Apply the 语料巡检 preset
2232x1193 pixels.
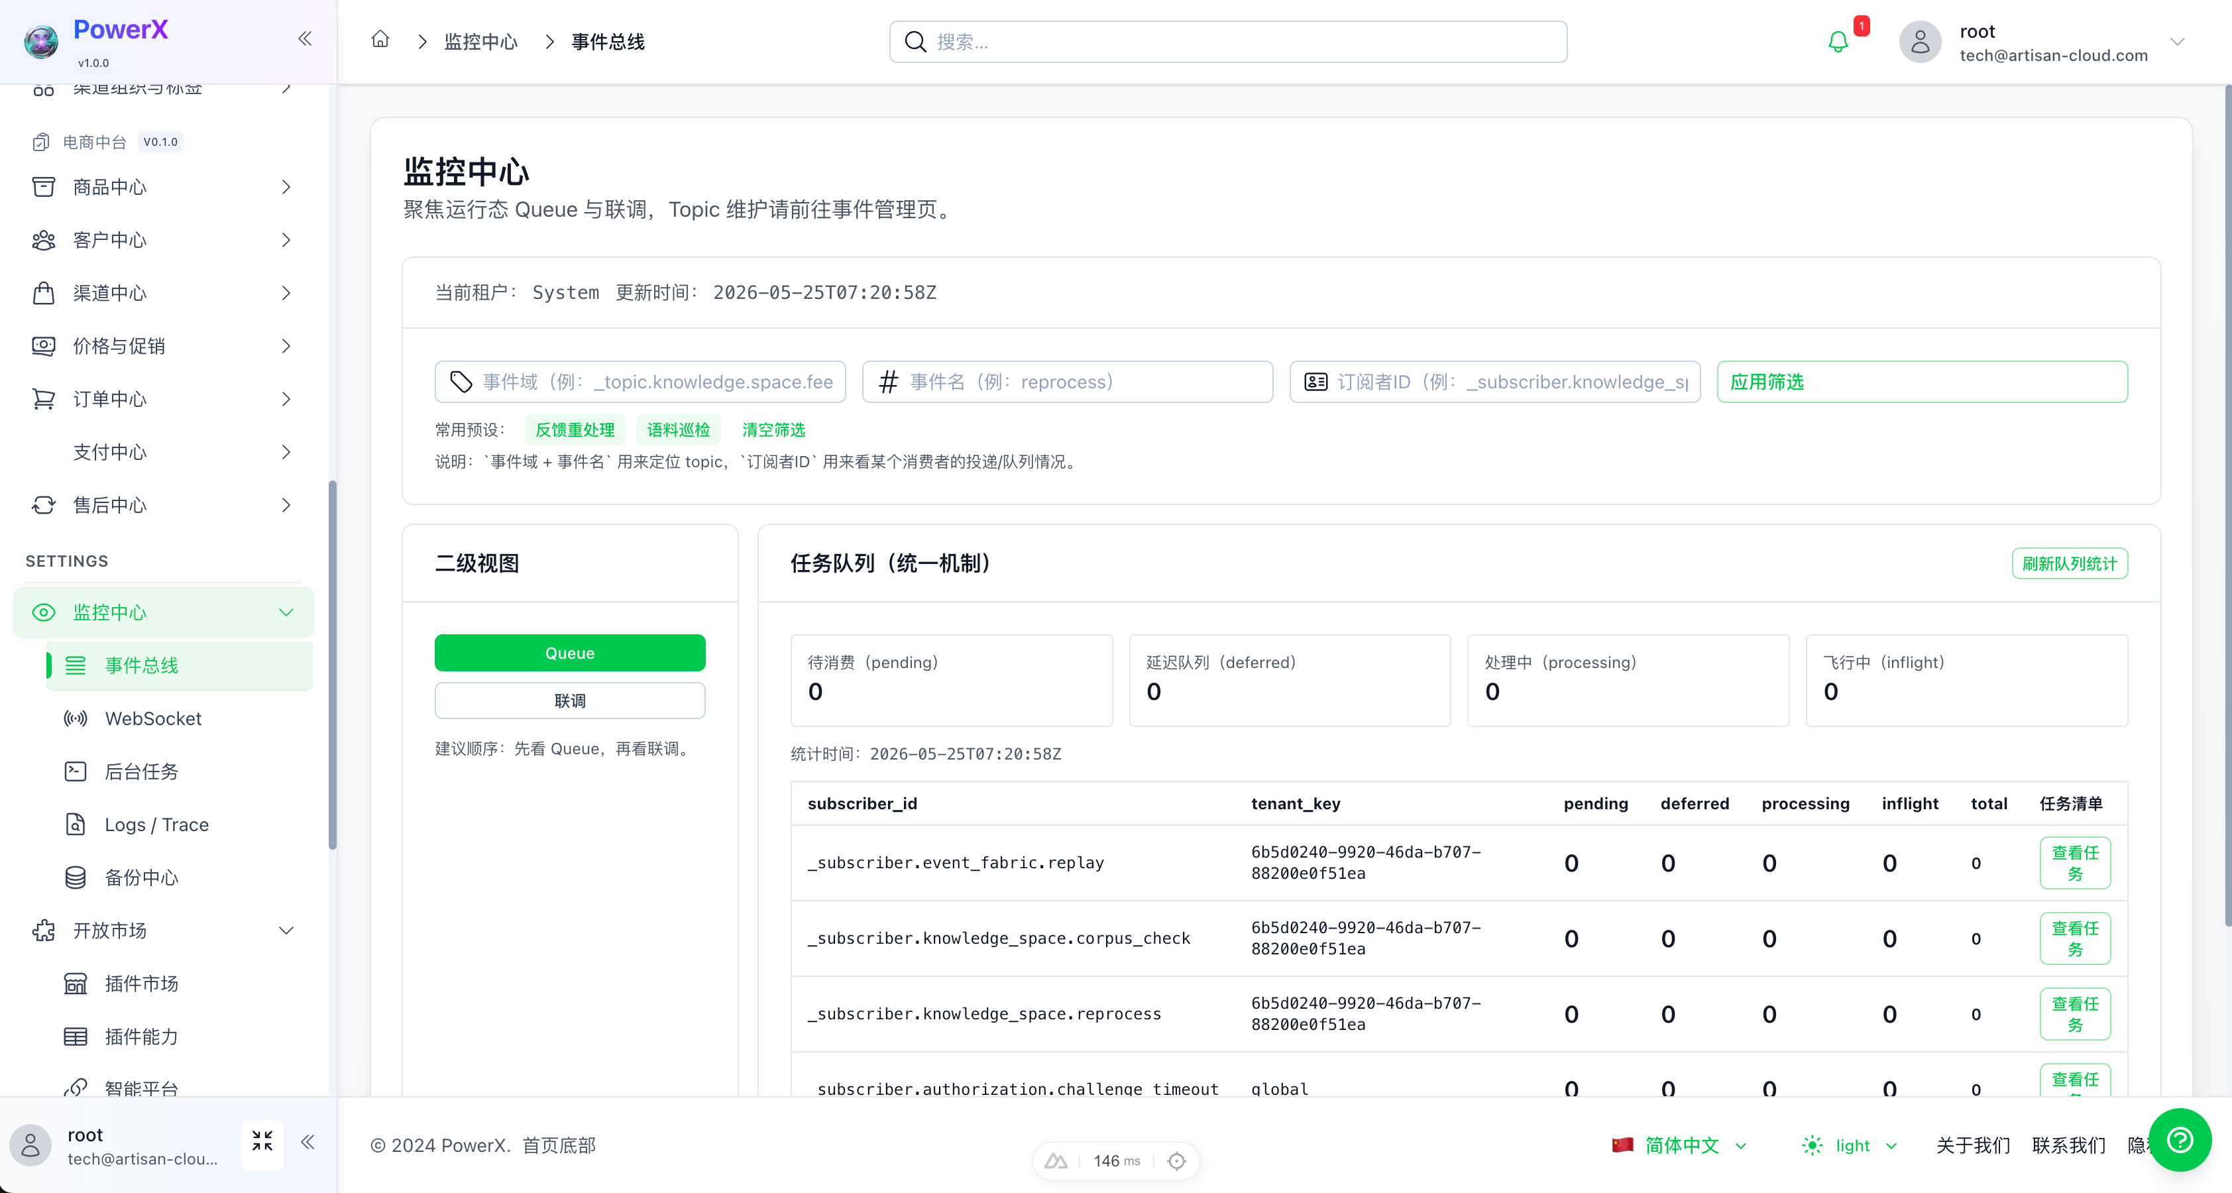pos(677,429)
